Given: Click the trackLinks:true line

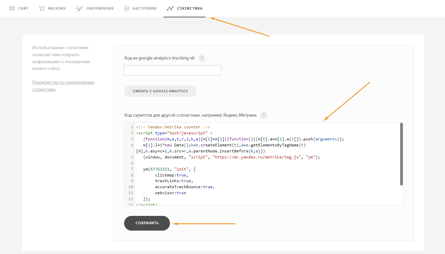Looking at the screenshot, I should (x=174, y=181).
